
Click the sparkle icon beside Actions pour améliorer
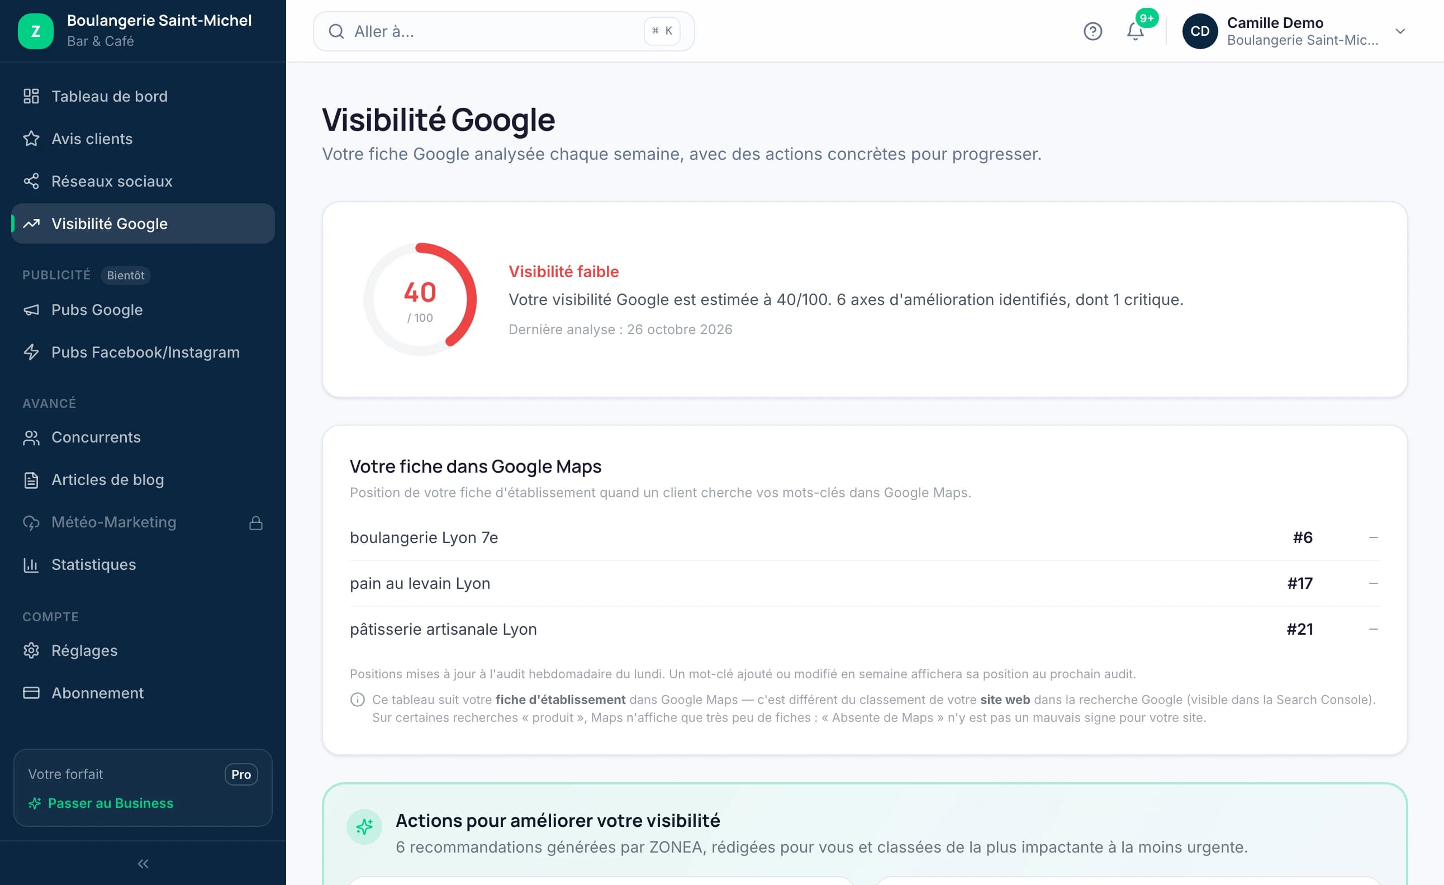click(x=364, y=827)
